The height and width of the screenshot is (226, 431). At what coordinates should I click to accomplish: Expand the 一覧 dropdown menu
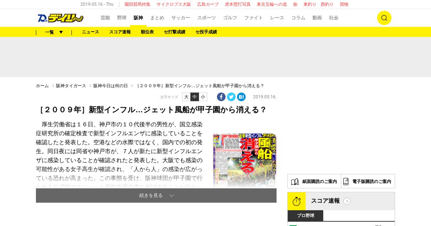(54, 32)
